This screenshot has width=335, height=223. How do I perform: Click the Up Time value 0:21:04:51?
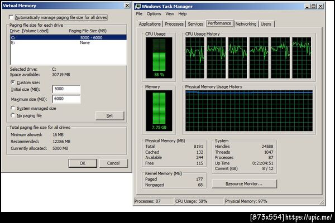[x=262, y=163]
